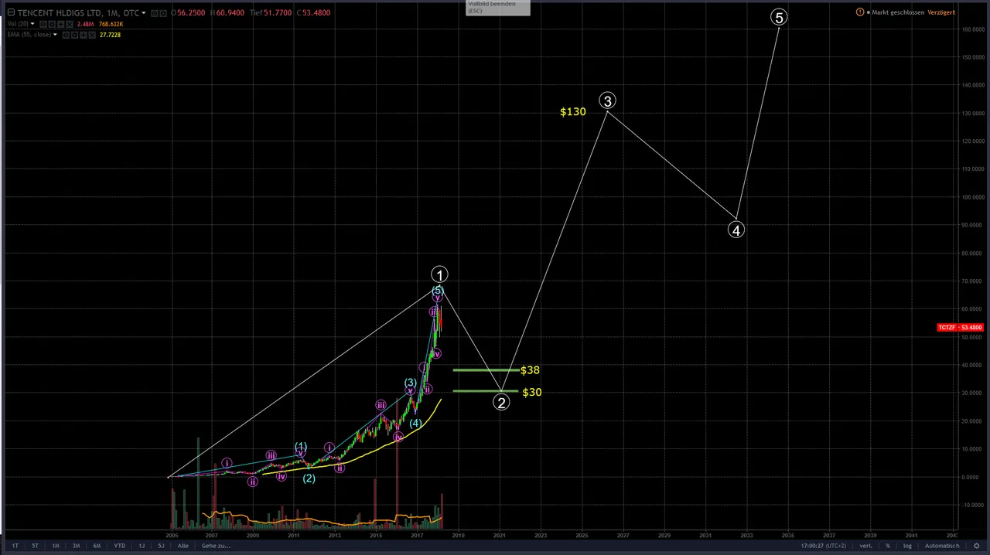This screenshot has height=555, width=990.
Task: Remove the EMA indicator with its X icon
Action: pyautogui.click(x=92, y=35)
